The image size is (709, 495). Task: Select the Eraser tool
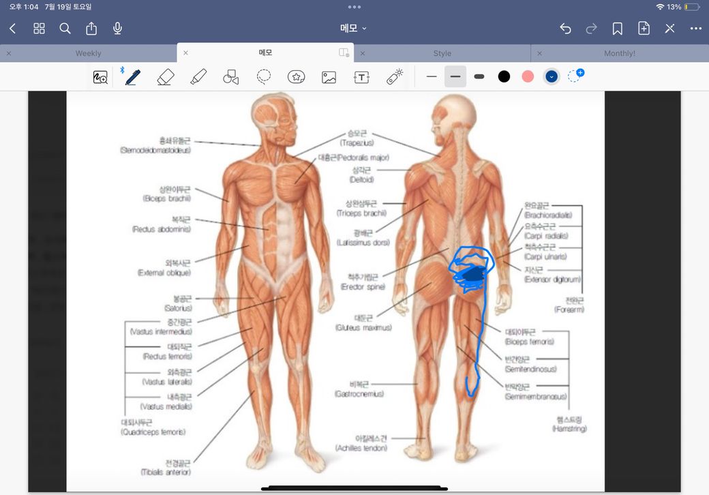coord(165,77)
